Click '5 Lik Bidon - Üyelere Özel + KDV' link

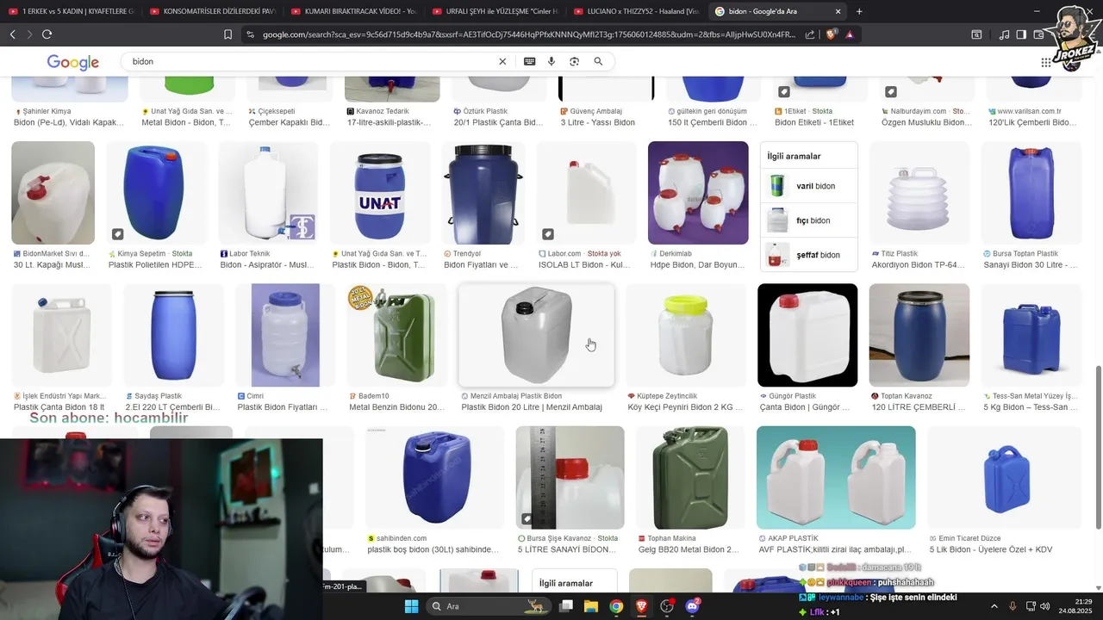click(990, 549)
